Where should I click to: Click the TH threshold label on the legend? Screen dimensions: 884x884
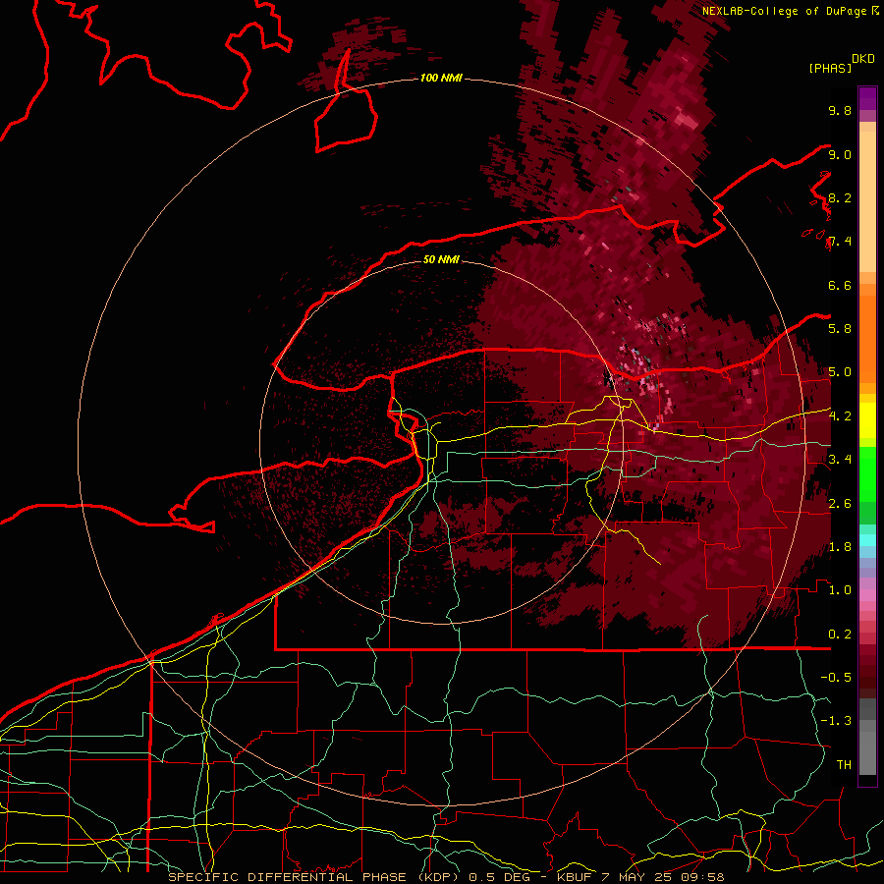pos(844,765)
